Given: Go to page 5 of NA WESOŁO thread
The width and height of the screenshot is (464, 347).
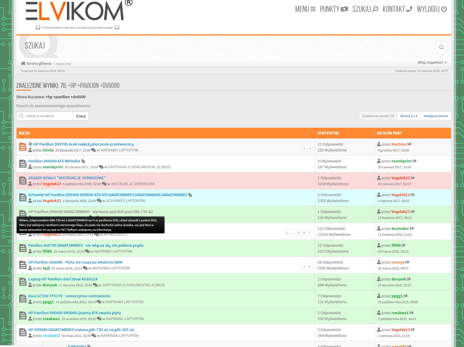Looking at the screenshot, I should (299, 233).
